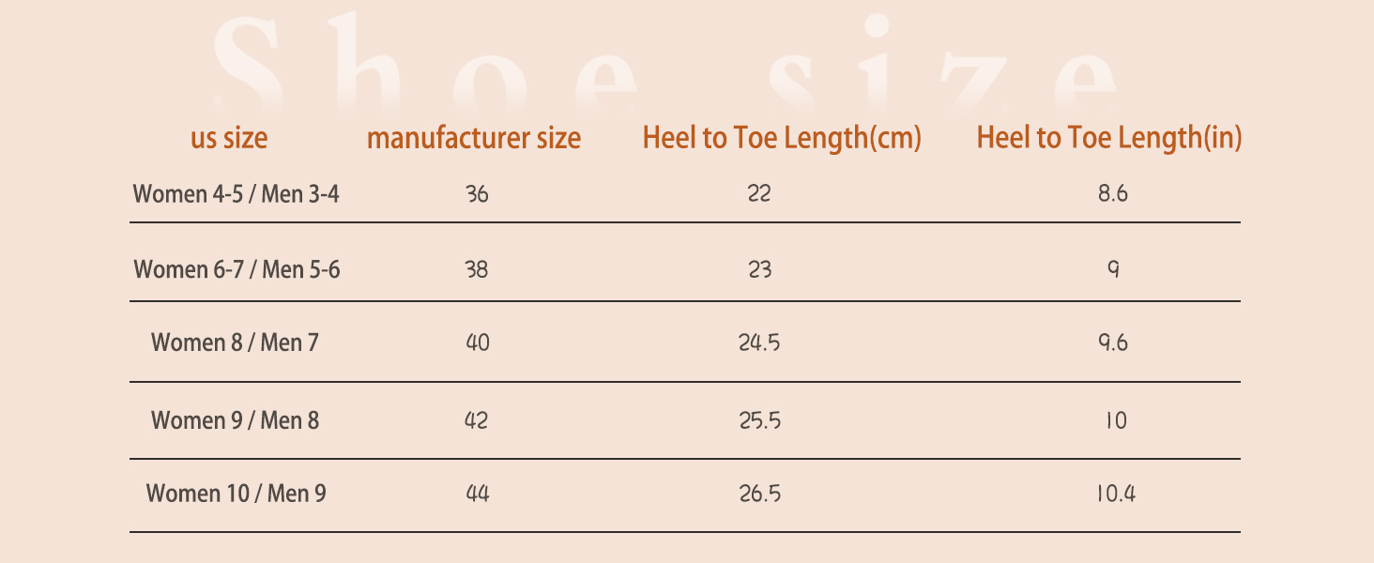Screen dimensions: 1374x563
Task: Click the 'us size' column header
Action: click(229, 139)
